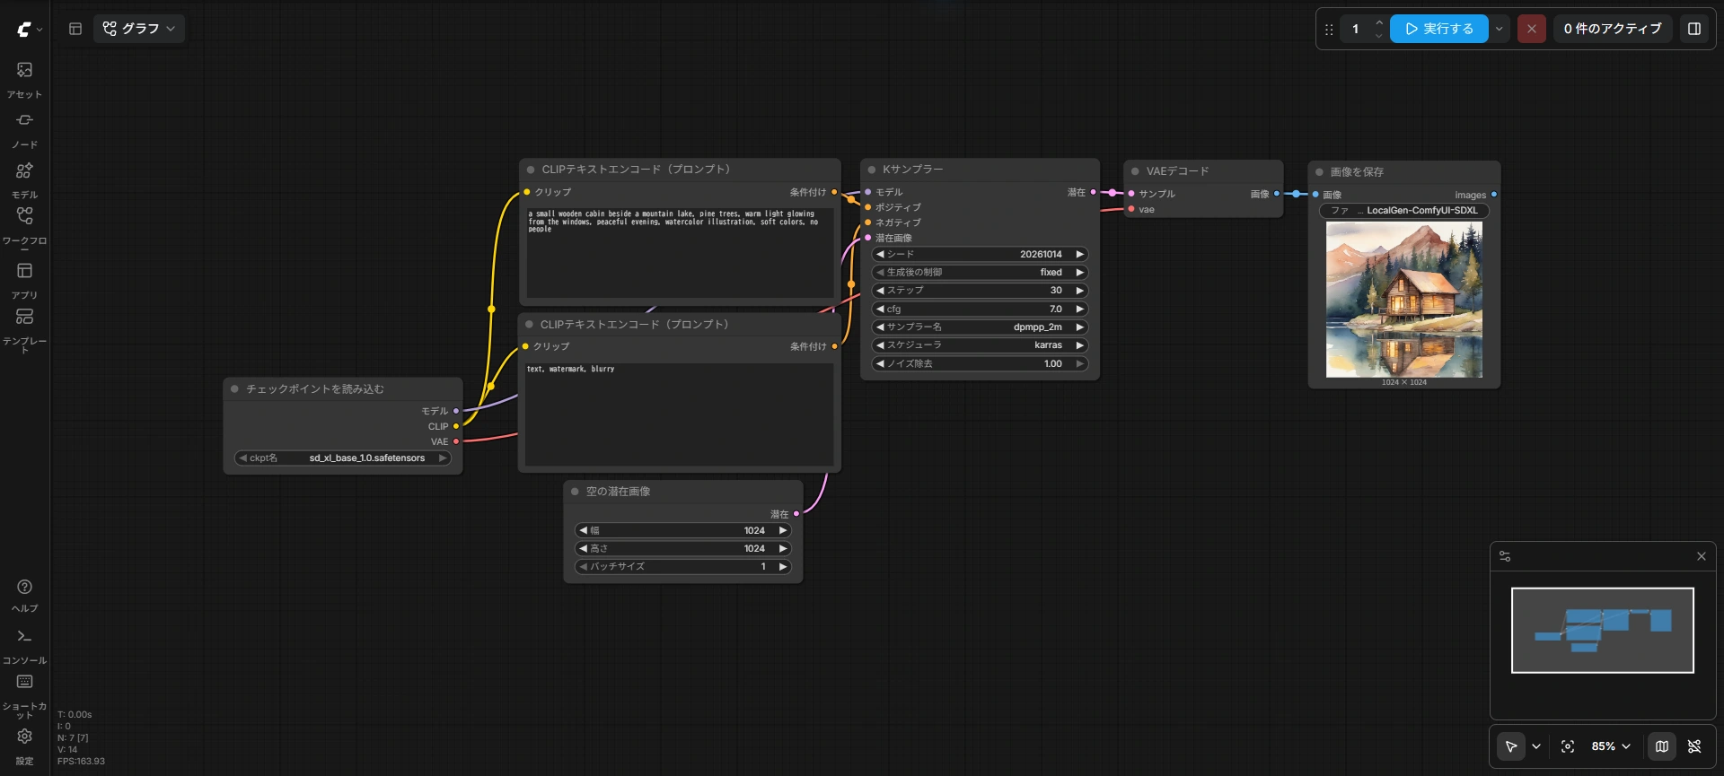The width and height of the screenshot is (1724, 776).
Task: Open the minimap settings sliders icon
Action: pyautogui.click(x=1505, y=556)
